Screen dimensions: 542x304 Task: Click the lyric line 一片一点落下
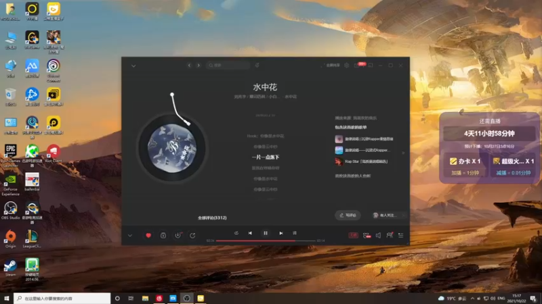tap(266, 157)
